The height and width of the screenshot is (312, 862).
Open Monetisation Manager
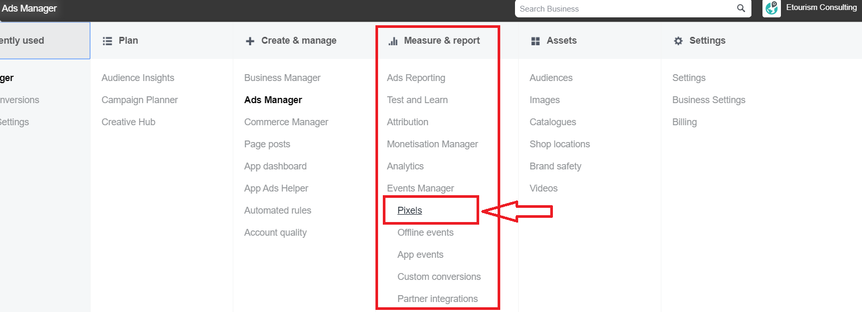(x=432, y=144)
